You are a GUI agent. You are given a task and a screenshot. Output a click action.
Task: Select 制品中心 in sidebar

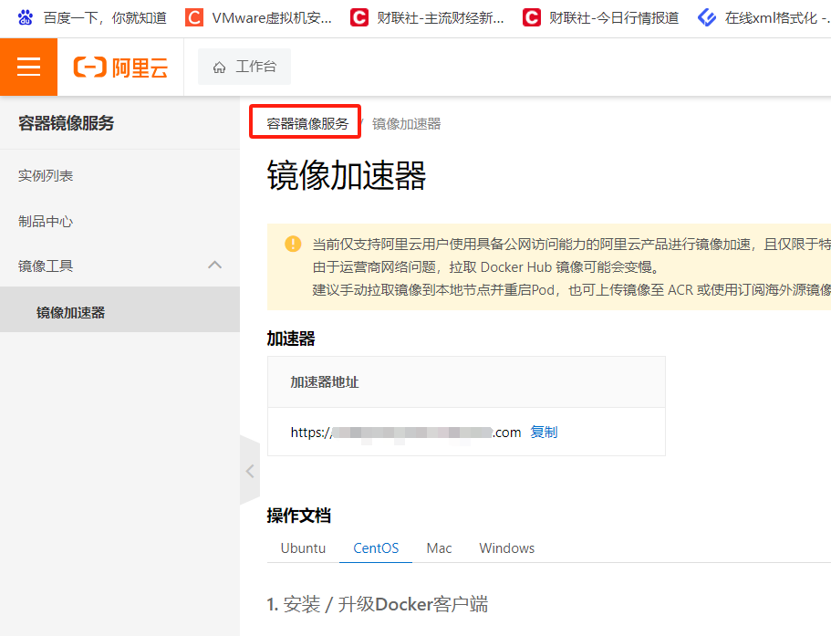pos(46,221)
